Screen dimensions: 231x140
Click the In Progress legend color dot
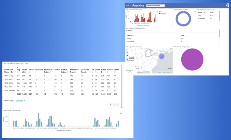[x=159, y=14]
